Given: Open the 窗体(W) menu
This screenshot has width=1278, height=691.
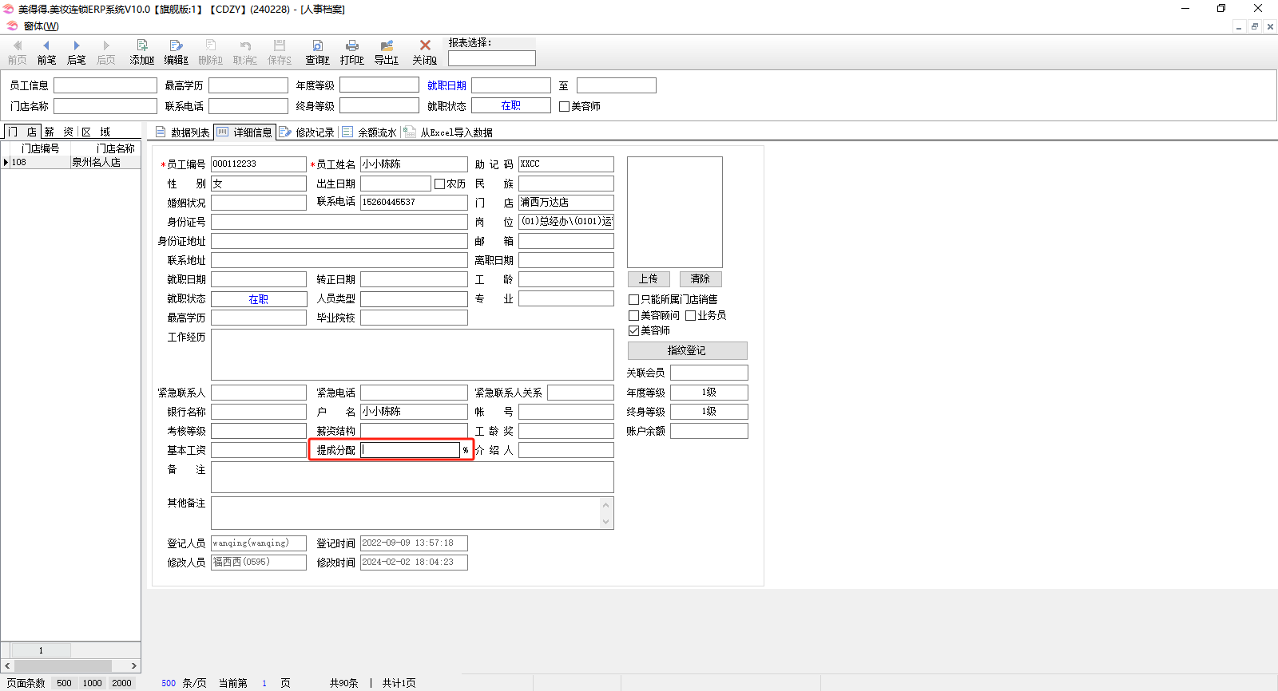Looking at the screenshot, I should pyautogui.click(x=41, y=26).
